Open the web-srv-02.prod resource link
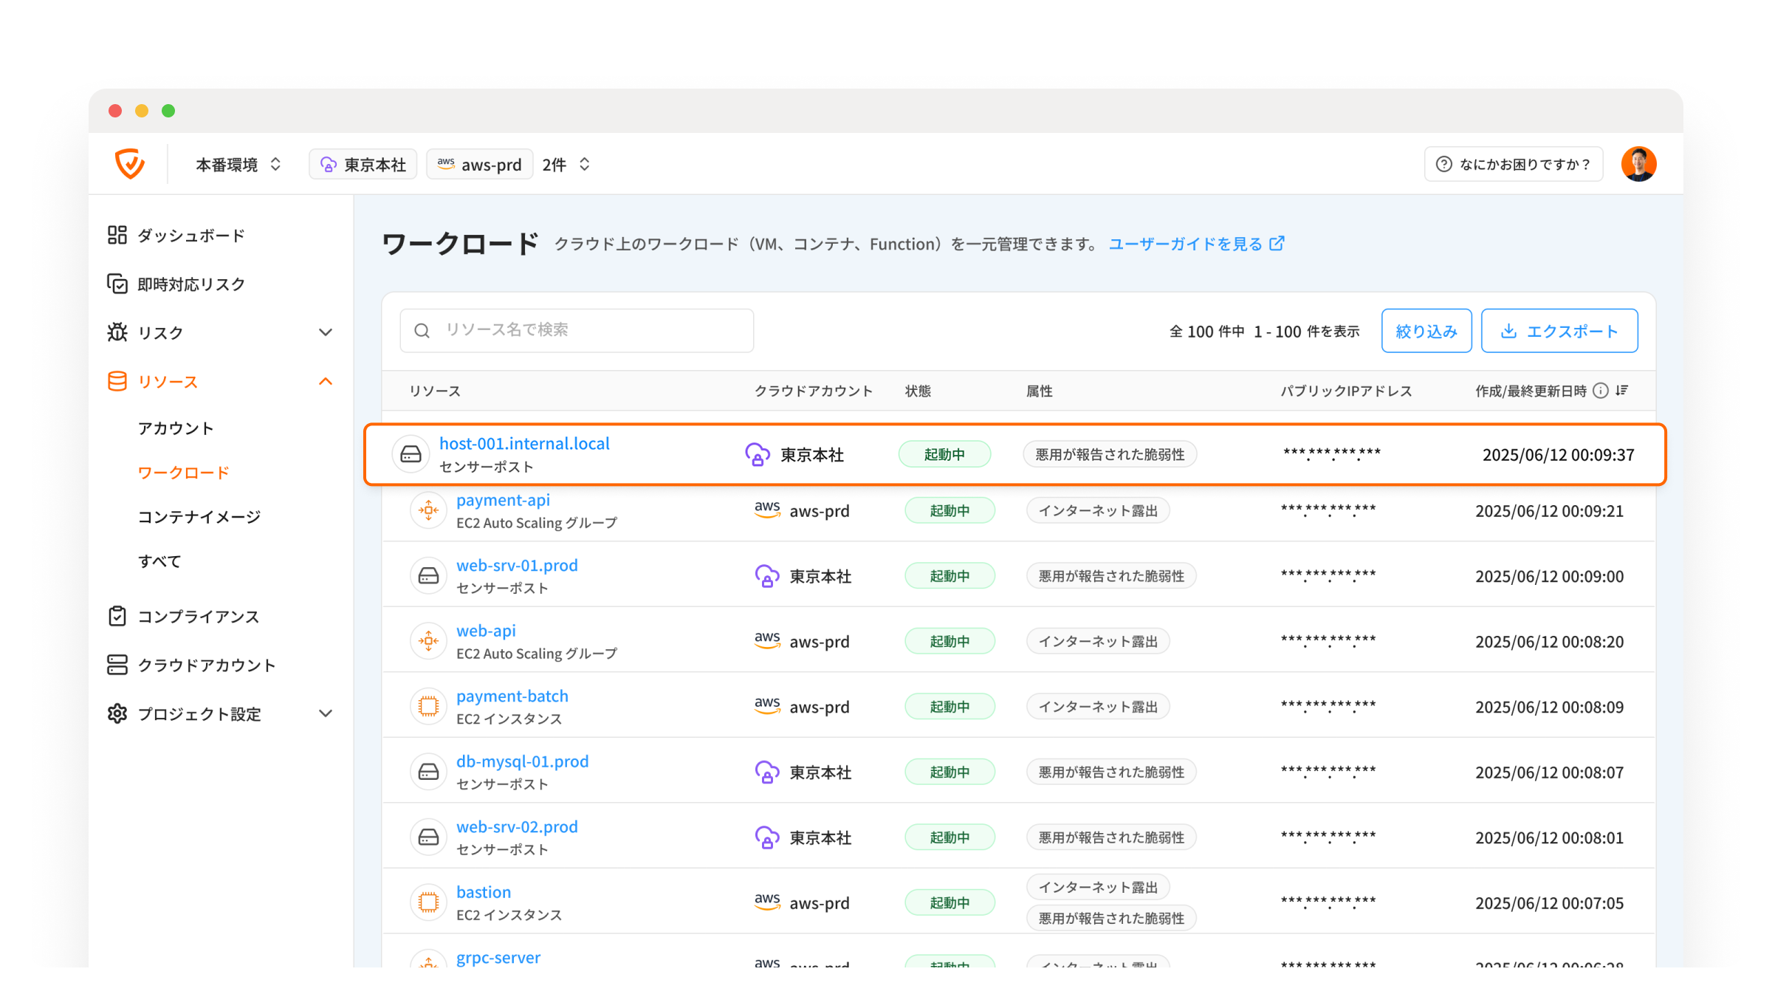 point(517,826)
